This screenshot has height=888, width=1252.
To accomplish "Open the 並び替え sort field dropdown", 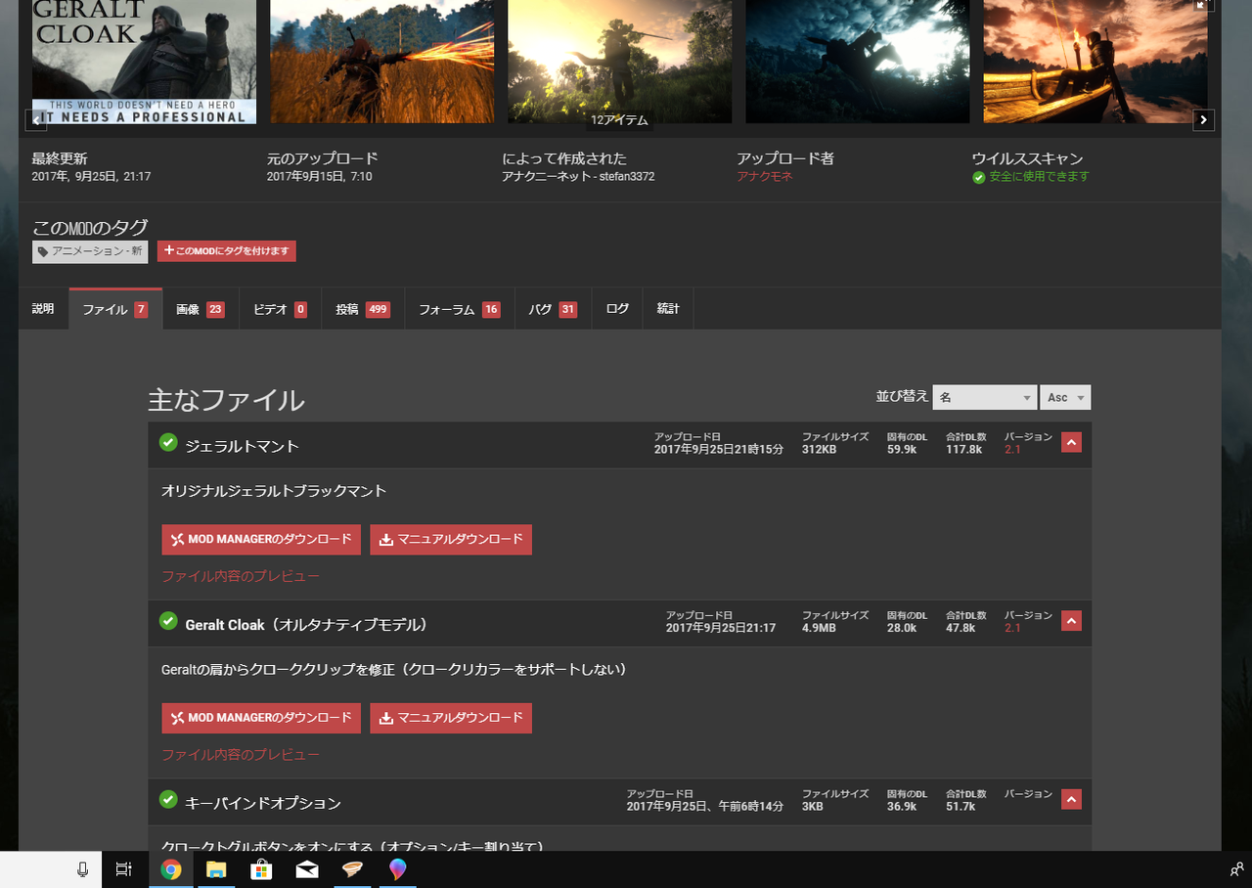I will [984, 397].
